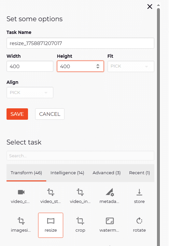This screenshot has width=169, height=246.
Task: Increase Height using the up stepper arrow
Action: tap(98, 65)
